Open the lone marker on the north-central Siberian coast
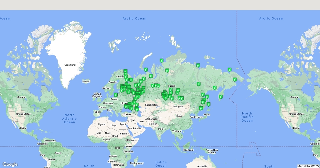The height and width of the screenshot is (168, 320). pyautogui.click(x=198, y=65)
